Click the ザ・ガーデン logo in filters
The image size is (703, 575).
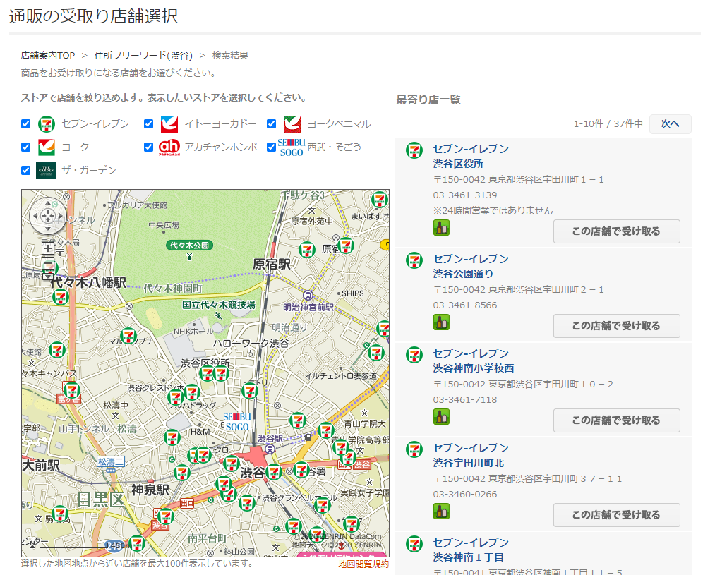click(46, 170)
